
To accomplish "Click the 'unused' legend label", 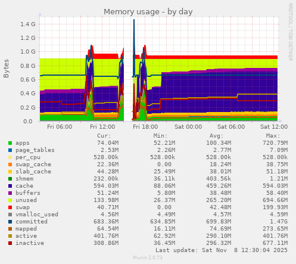I will click(x=26, y=200).
